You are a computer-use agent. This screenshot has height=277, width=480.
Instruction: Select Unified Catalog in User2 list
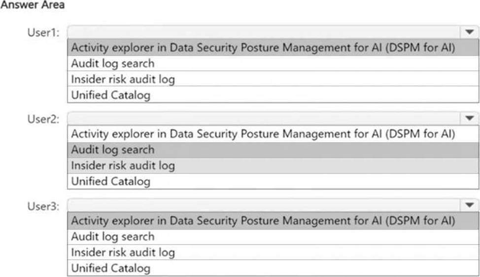(110, 181)
